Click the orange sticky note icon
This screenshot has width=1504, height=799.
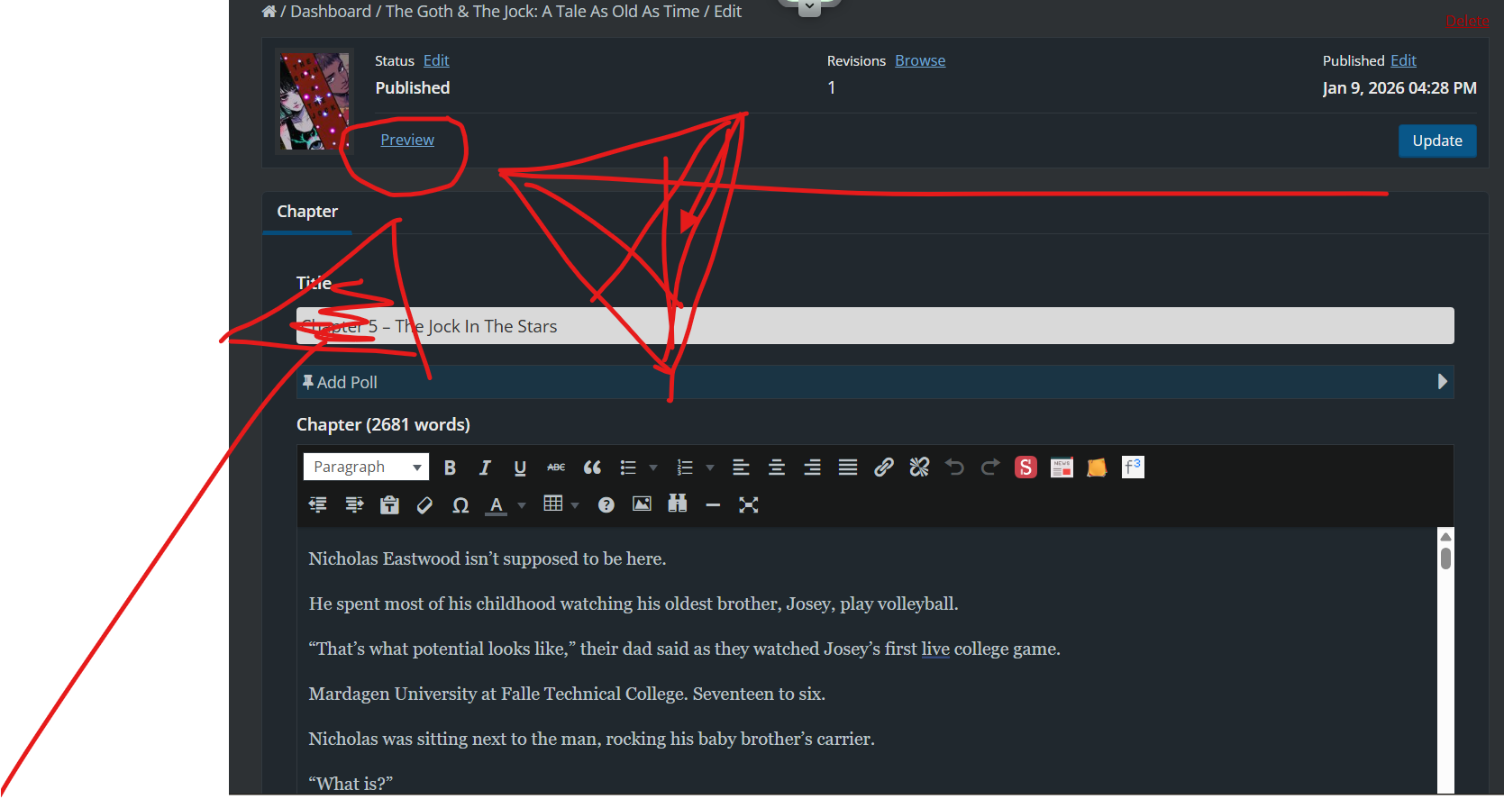(1097, 468)
